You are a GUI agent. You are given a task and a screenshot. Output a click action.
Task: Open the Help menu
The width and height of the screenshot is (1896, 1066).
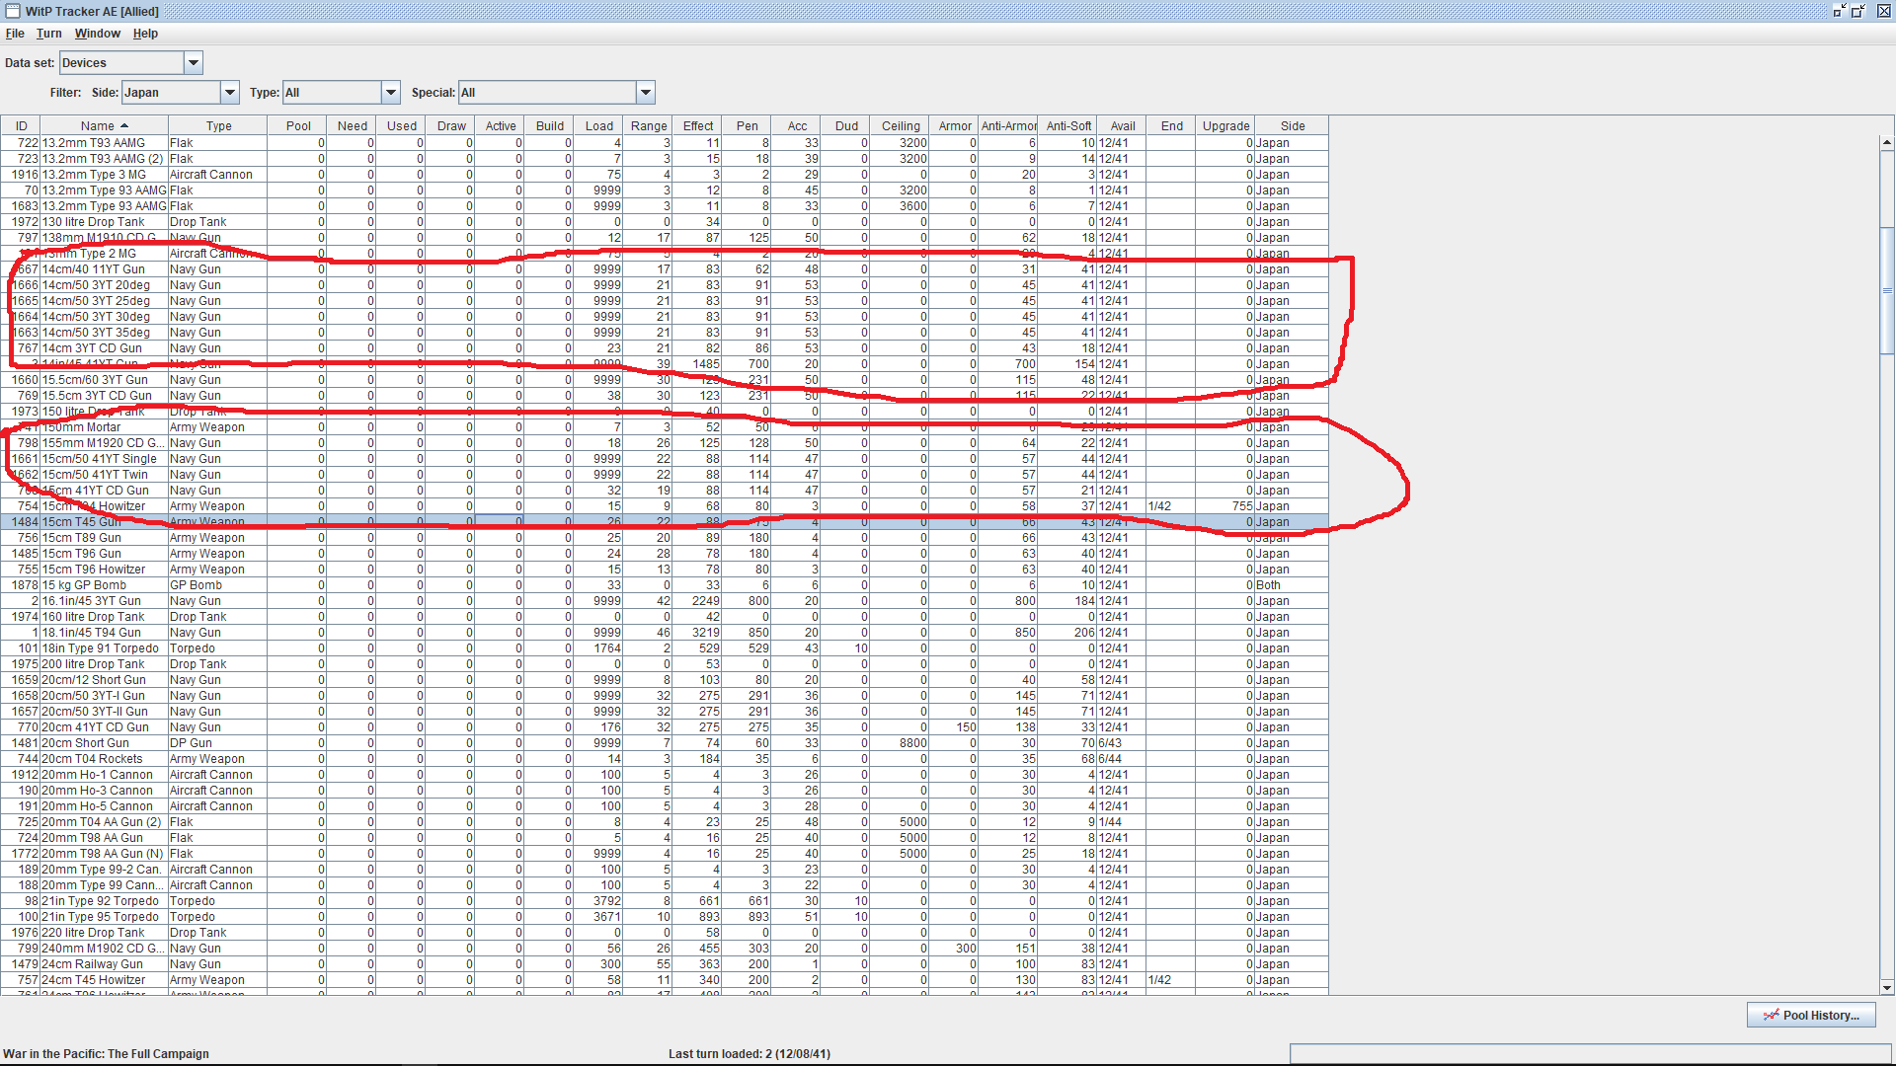point(145,34)
